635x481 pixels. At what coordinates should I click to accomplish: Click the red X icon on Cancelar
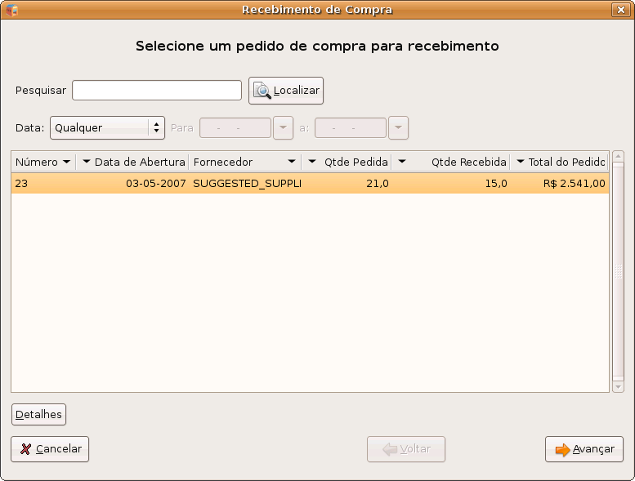(x=26, y=449)
